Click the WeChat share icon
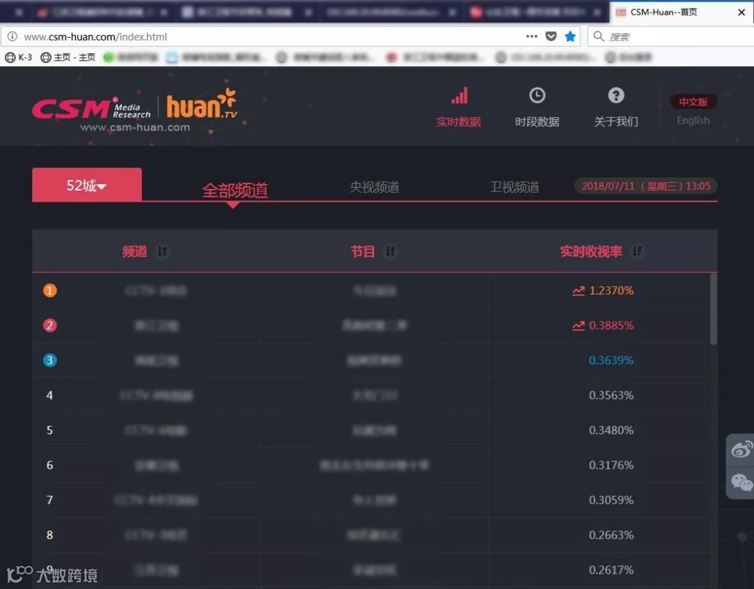 click(x=741, y=482)
